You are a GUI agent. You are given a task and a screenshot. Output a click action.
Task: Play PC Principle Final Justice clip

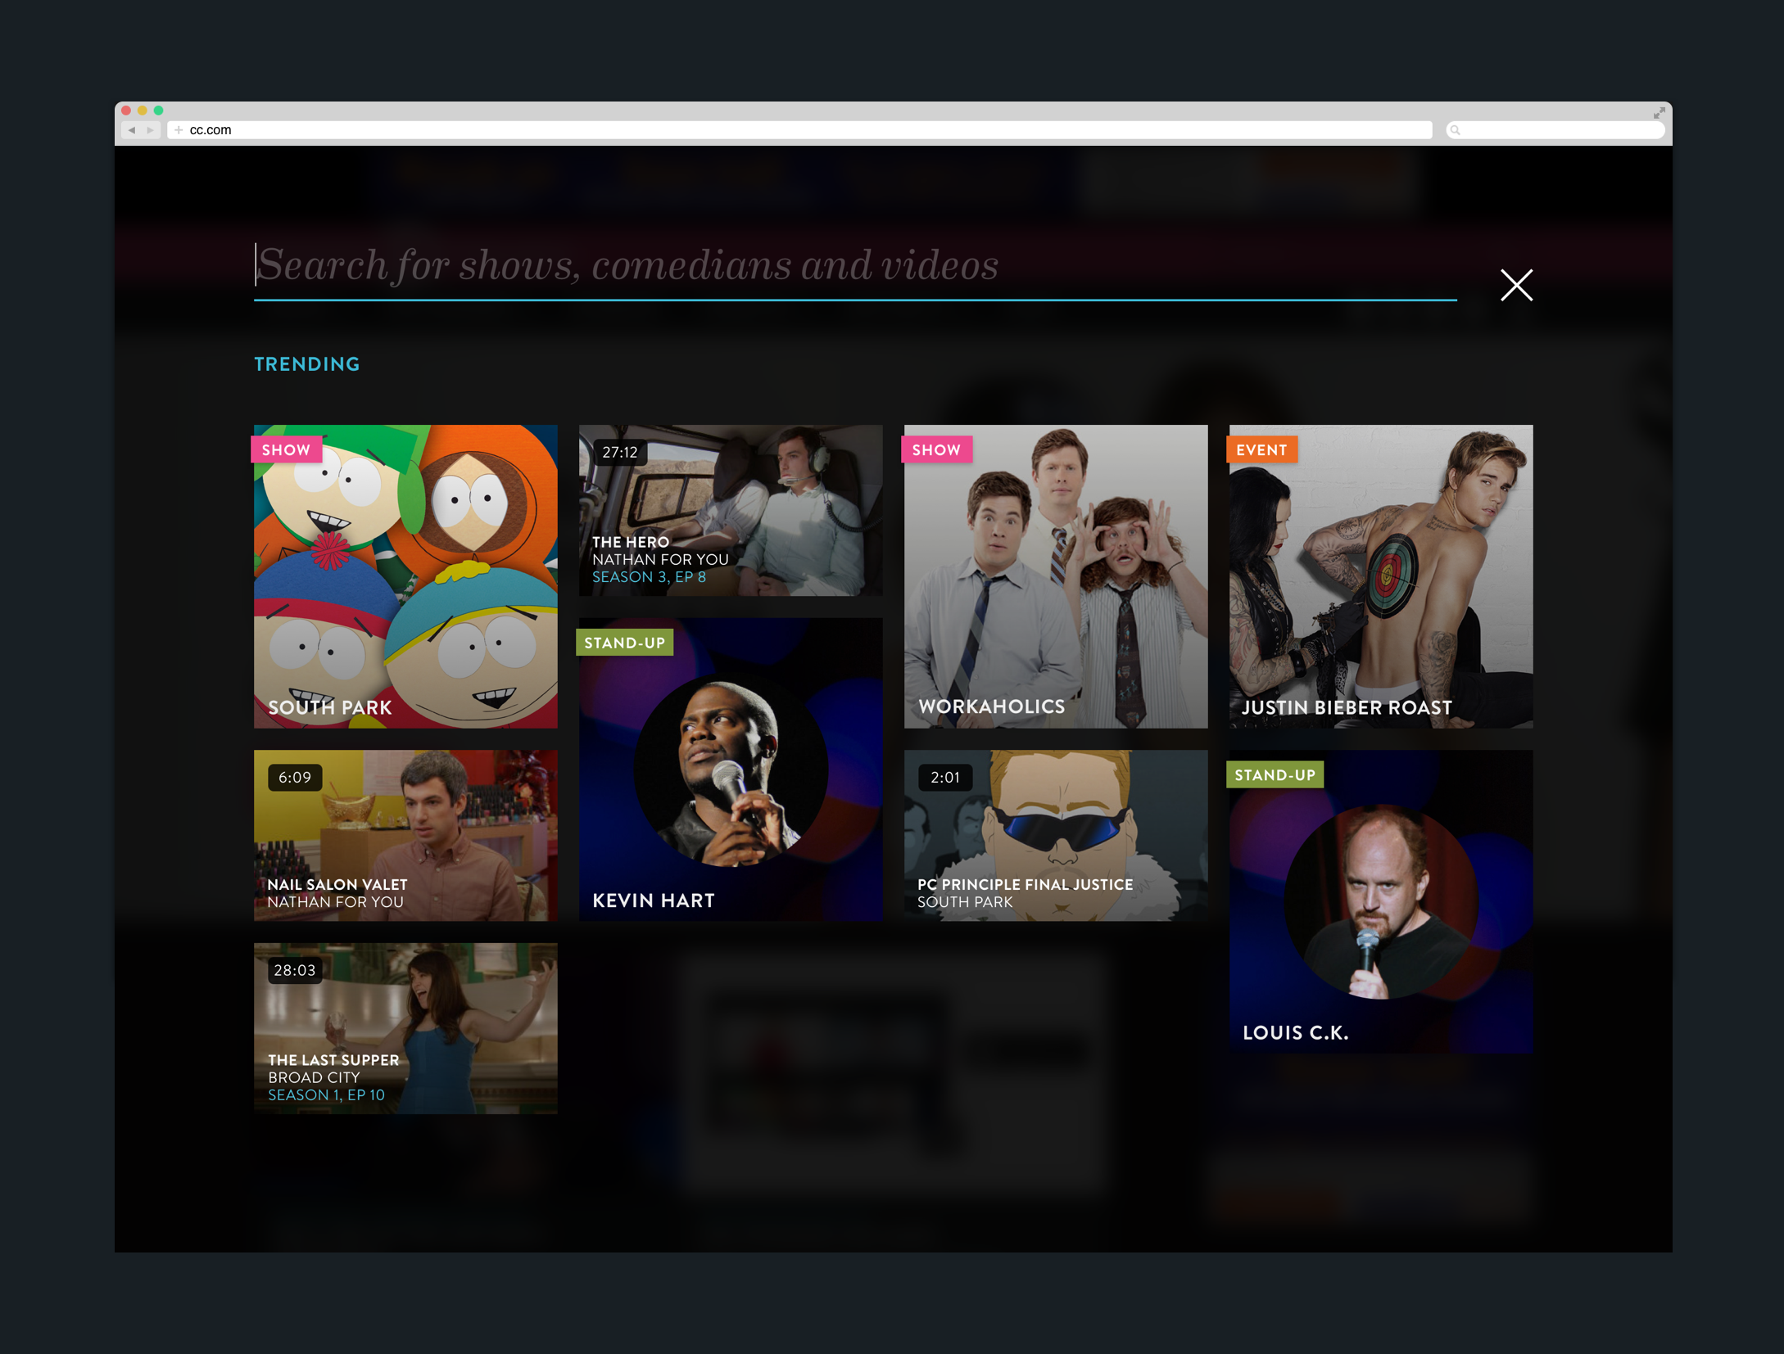(1055, 835)
